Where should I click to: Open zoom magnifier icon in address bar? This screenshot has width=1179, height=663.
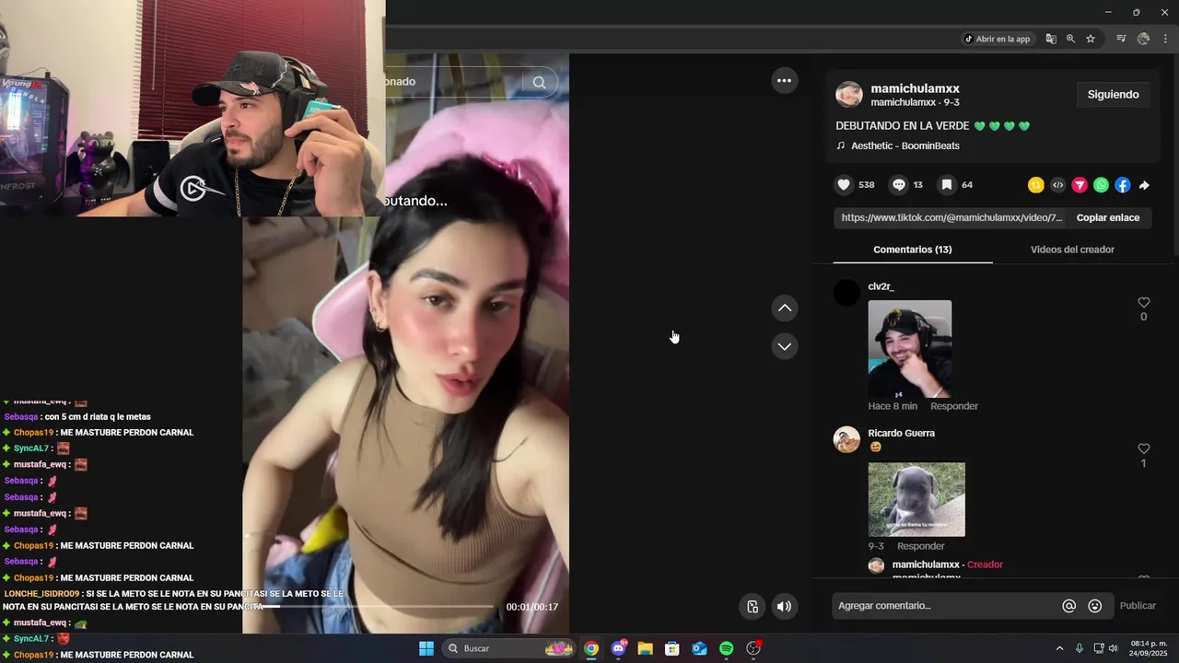pyautogui.click(x=1070, y=39)
